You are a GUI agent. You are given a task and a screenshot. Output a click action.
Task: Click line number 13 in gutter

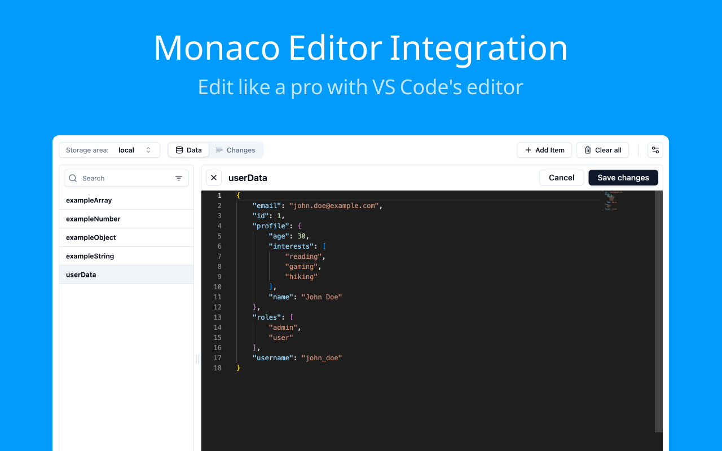(218, 317)
